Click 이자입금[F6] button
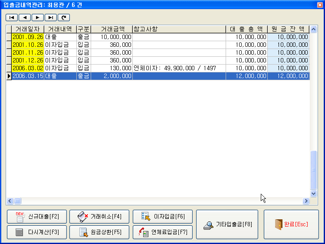Viewport: 325px width, 244px height. 163,217
